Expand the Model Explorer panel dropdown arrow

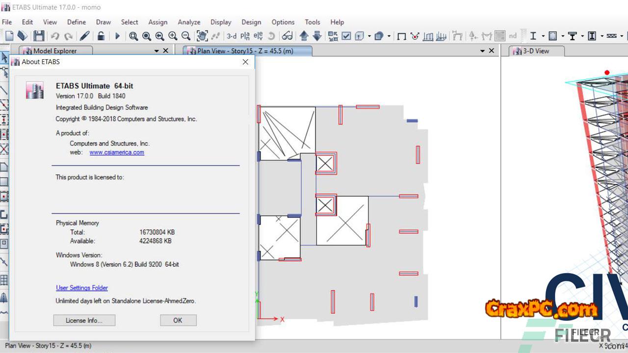point(157,51)
